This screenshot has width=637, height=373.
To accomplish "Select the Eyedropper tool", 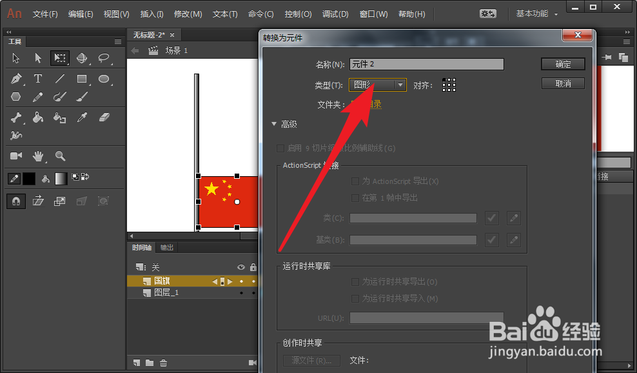I will pos(83,118).
